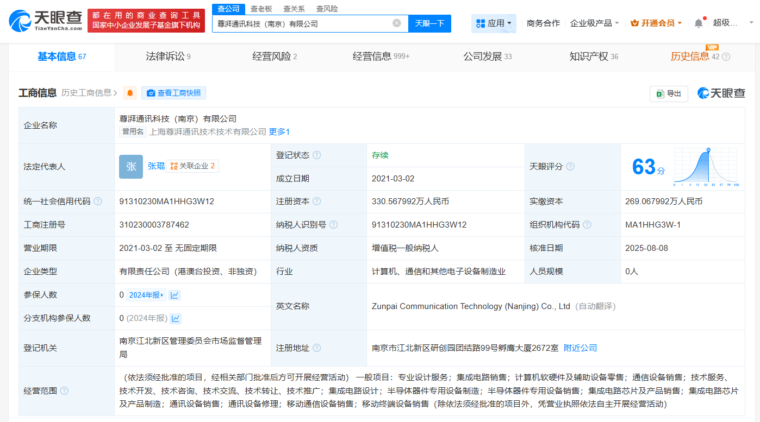点击参保人数旁的趋势图表图标
Image resolution: width=760 pixels, height=422 pixels.
175,294
